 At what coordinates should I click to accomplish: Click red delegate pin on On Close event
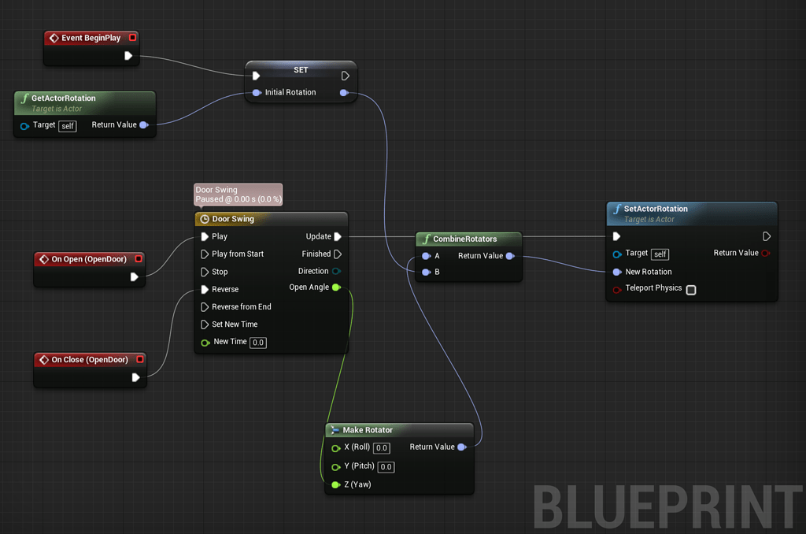click(x=140, y=359)
